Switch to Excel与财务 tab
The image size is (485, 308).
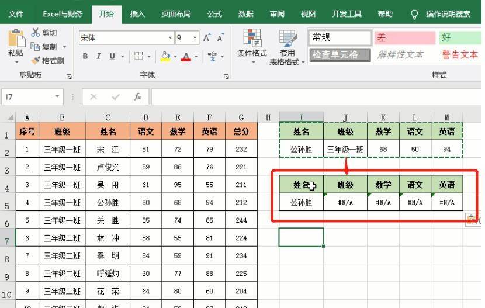63,14
